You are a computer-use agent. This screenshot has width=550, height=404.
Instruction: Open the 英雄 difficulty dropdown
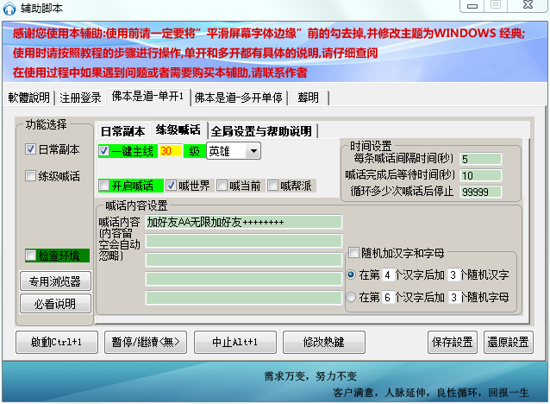[253, 151]
